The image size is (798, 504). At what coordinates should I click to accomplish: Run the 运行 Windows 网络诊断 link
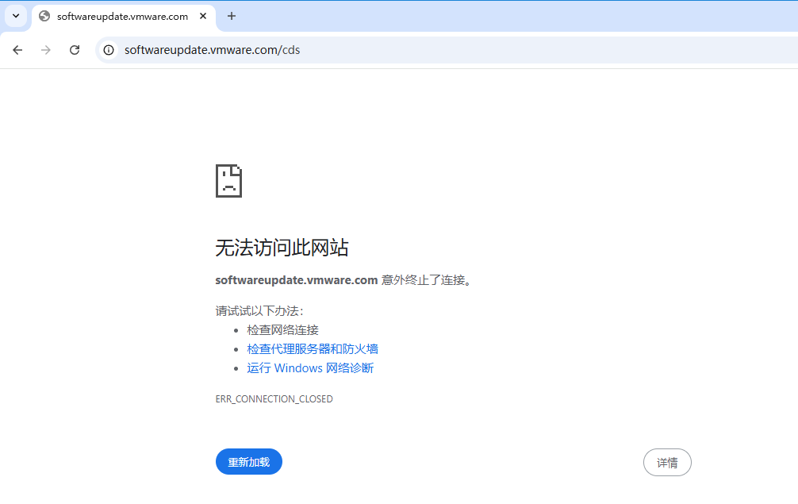(x=309, y=368)
